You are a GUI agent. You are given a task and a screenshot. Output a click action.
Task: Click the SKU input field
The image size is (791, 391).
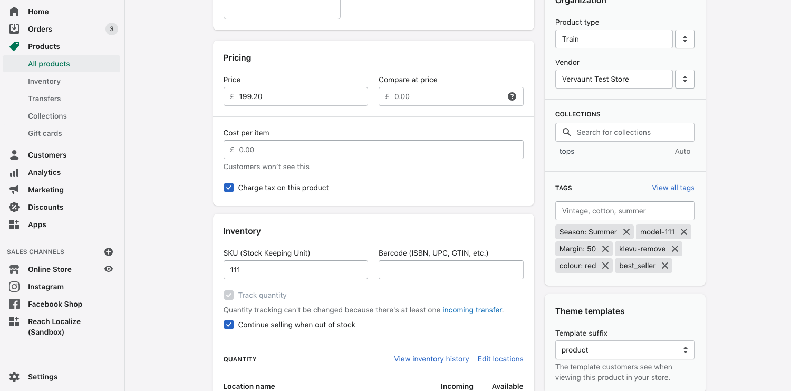click(295, 270)
